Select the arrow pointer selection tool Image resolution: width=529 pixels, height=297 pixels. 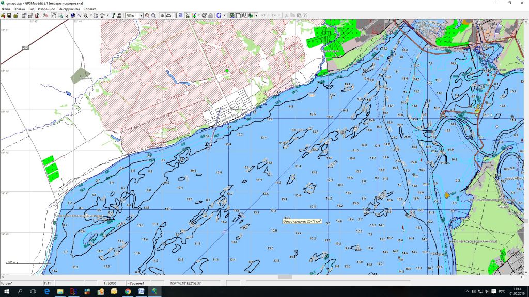(x=67, y=15)
